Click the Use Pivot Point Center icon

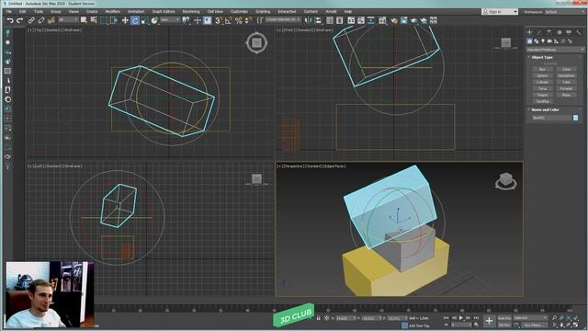(x=186, y=20)
